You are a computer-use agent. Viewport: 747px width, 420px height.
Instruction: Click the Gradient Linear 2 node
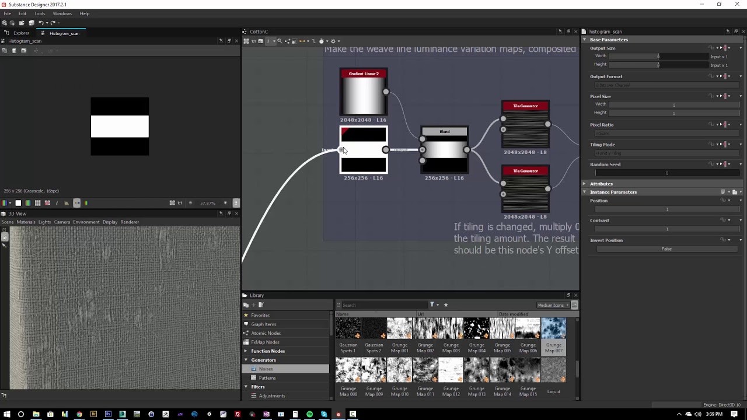click(364, 92)
